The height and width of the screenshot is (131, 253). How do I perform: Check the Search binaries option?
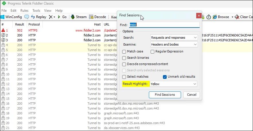point(124,58)
